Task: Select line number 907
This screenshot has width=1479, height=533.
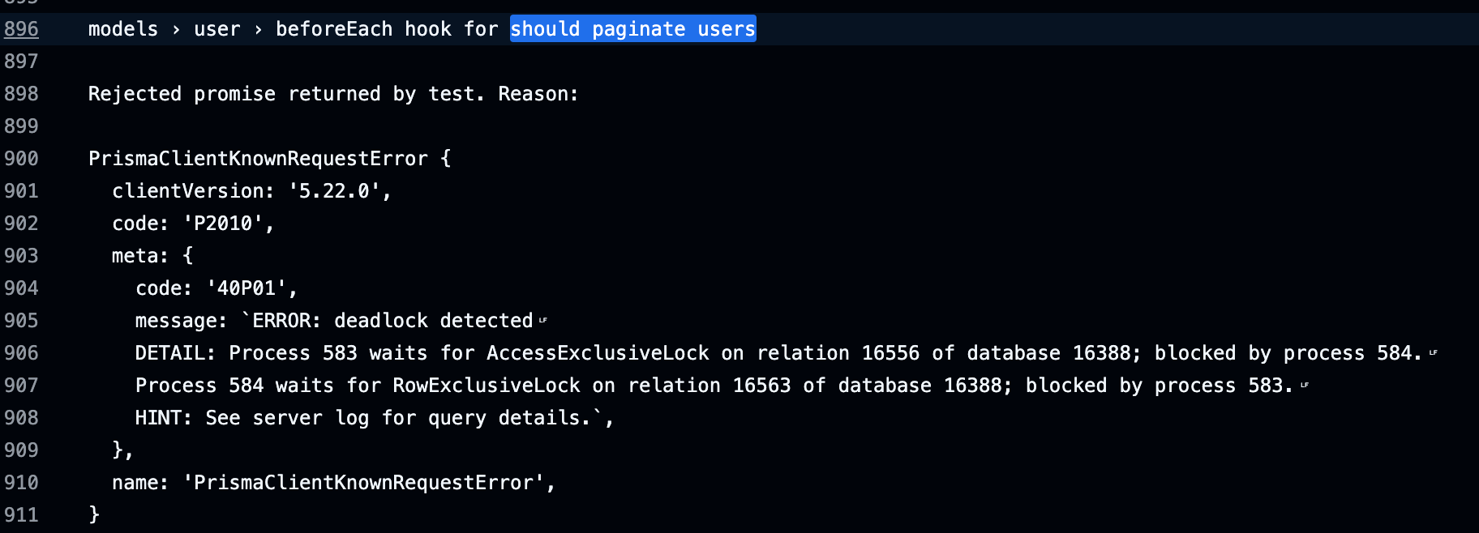Action: pos(21,386)
